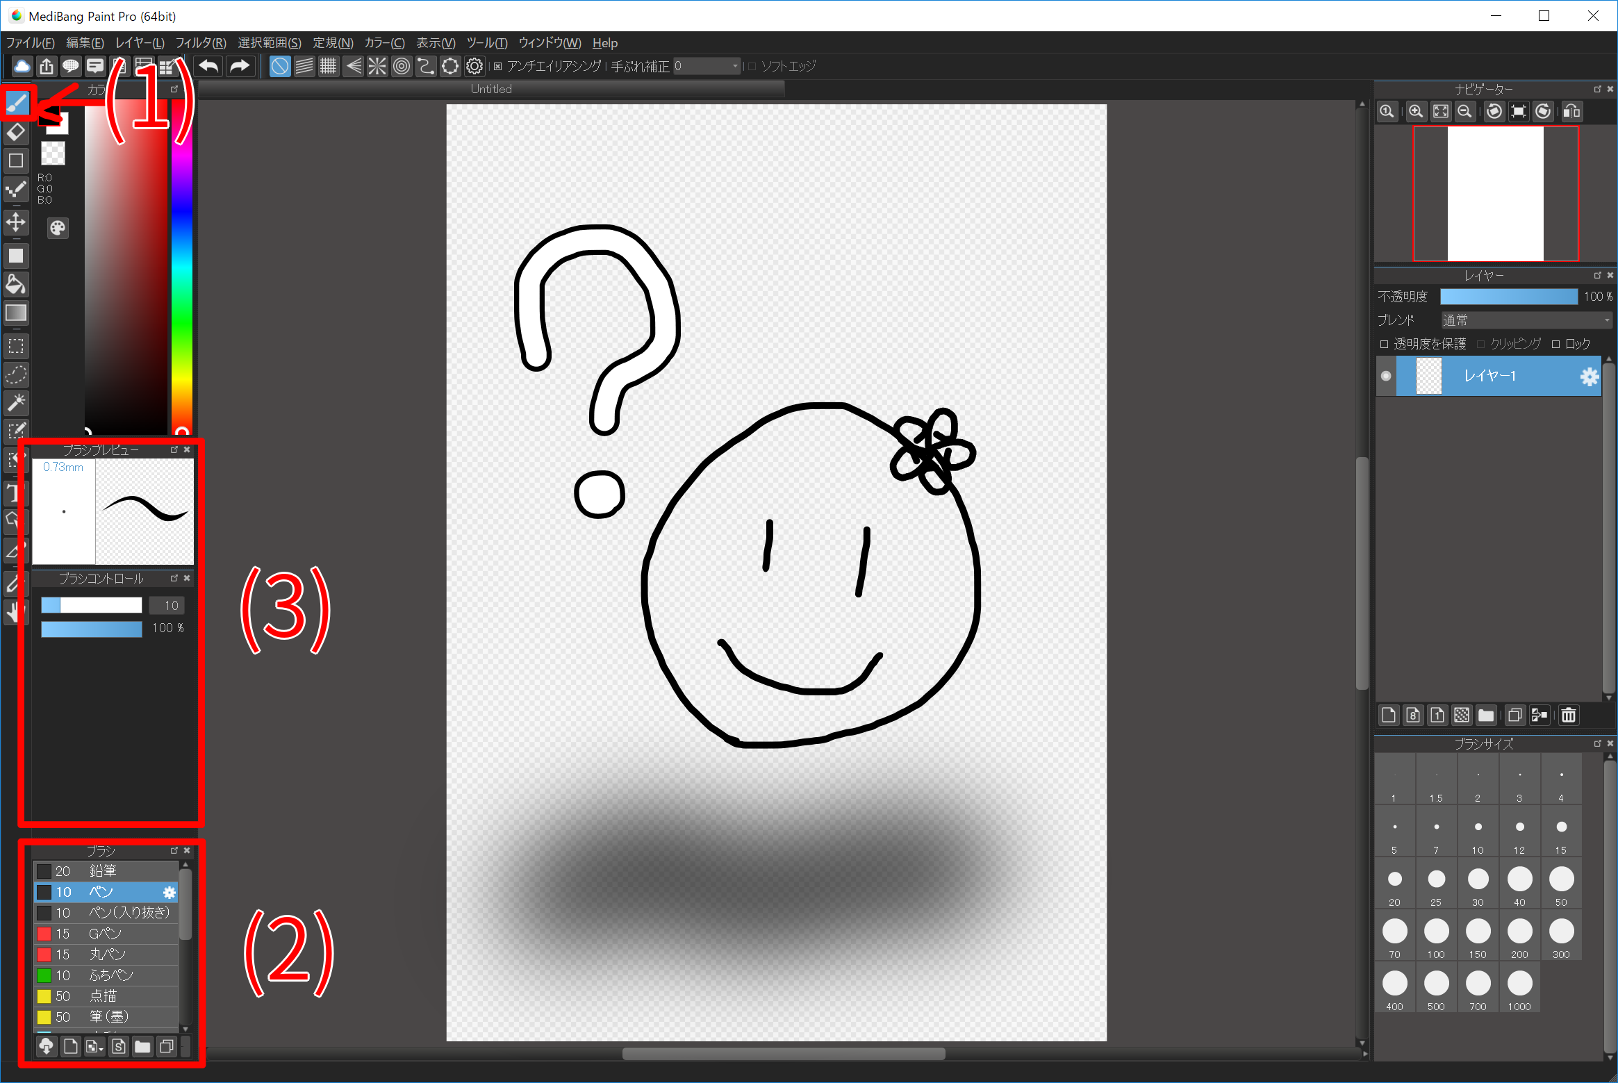The image size is (1618, 1083).
Task: Select the Eraser tool
Action: tap(16, 128)
